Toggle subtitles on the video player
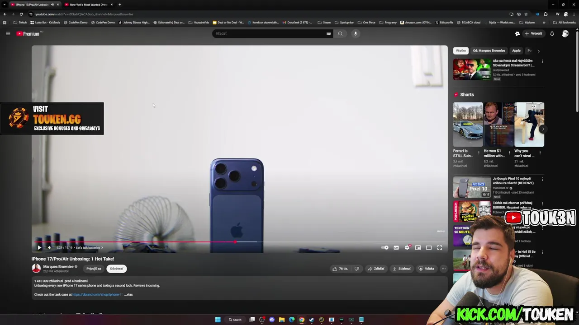 (x=396, y=247)
